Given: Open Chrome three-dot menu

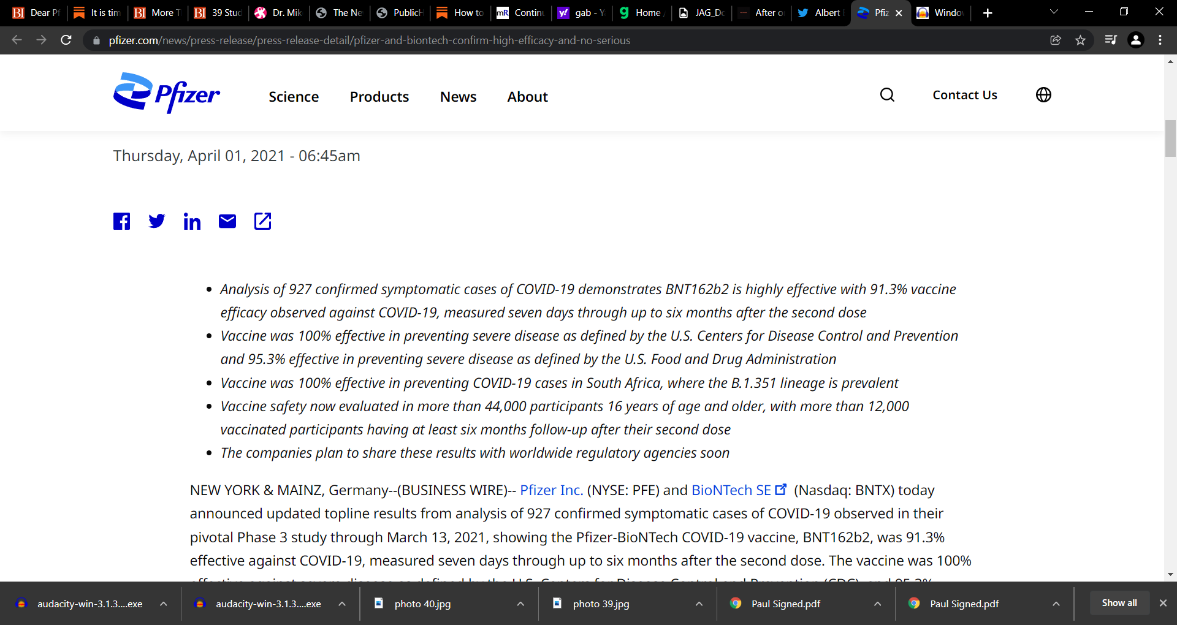Looking at the screenshot, I should [x=1160, y=40].
